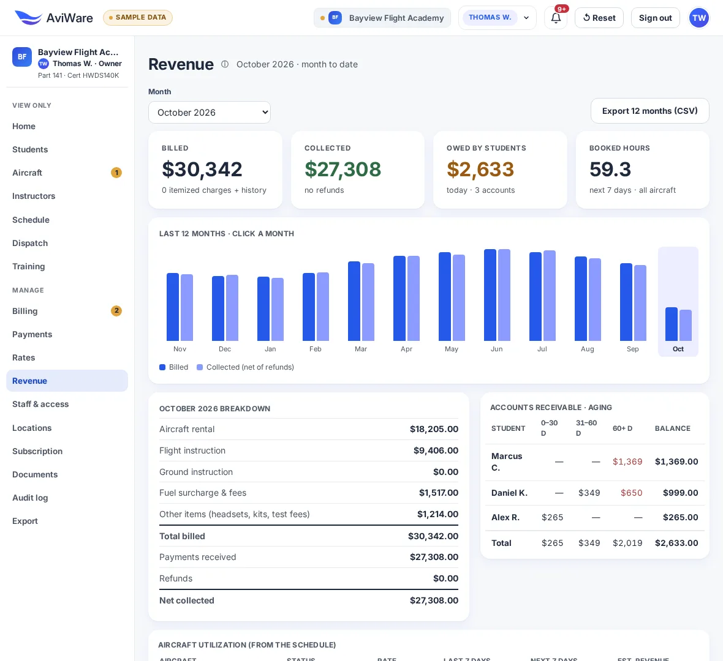Go to Home in sidebar
The height and width of the screenshot is (661, 723).
click(x=67, y=126)
